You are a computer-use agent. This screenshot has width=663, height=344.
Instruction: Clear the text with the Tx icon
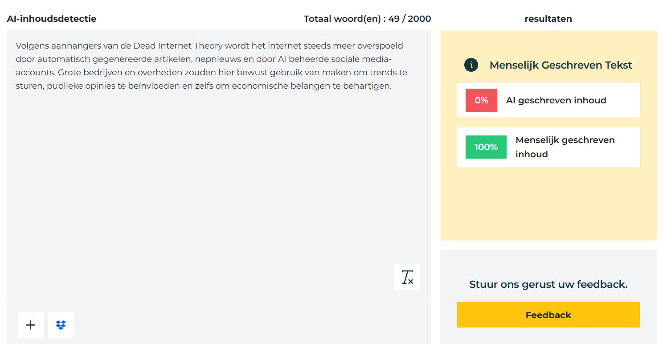[407, 277]
